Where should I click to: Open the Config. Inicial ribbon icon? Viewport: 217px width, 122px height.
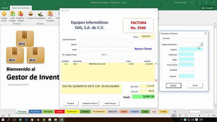[x=4, y=17]
